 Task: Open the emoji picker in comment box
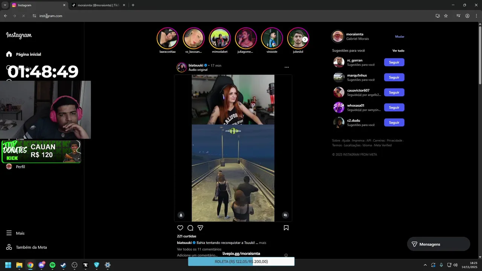click(x=286, y=255)
